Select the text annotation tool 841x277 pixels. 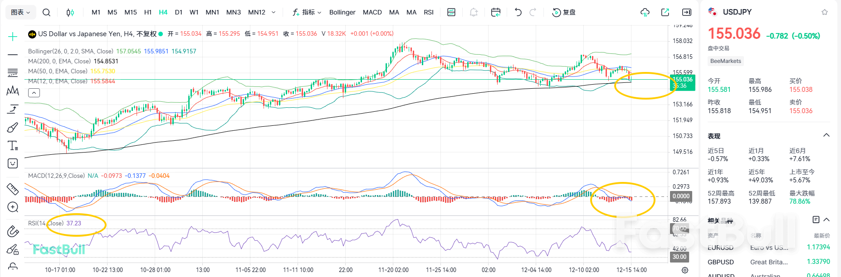click(13, 145)
